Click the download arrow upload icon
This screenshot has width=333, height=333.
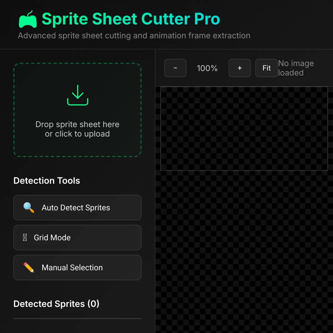78,95
